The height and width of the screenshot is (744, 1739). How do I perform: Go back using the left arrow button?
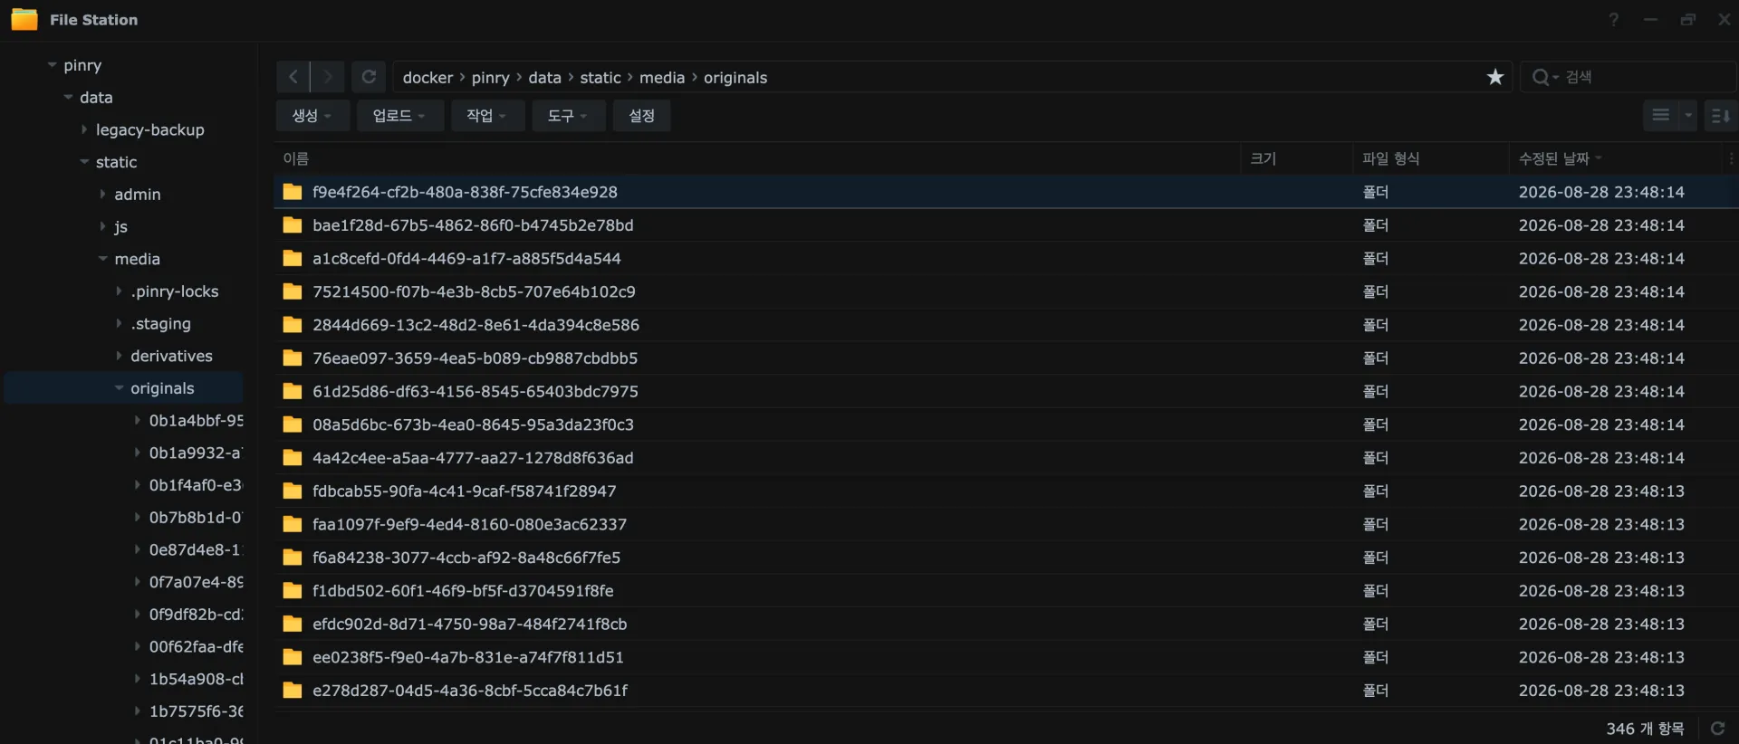[x=293, y=77]
